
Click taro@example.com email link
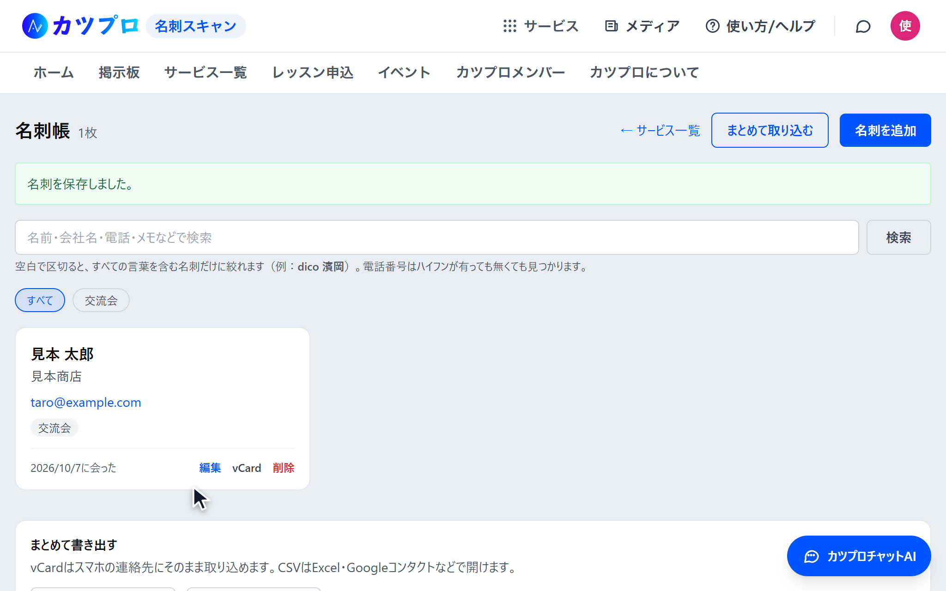[x=86, y=402]
